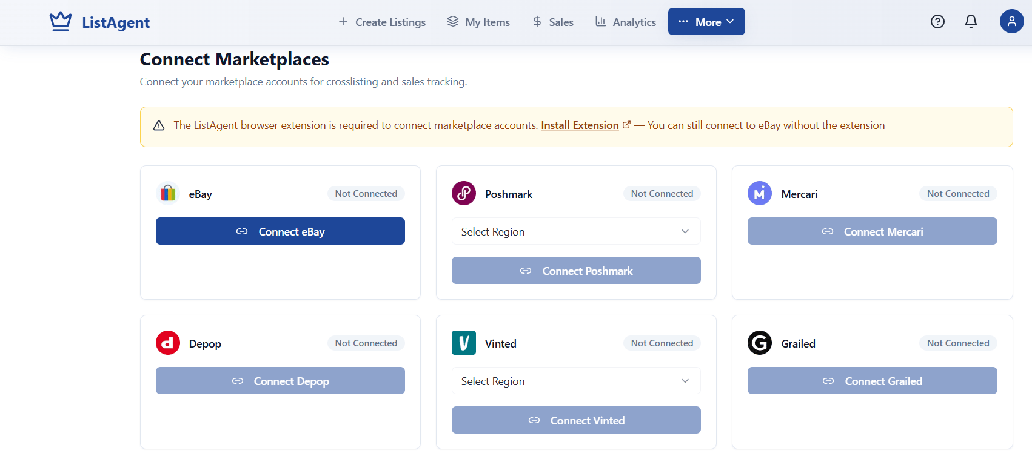1032x462 pixels.
Task: Click the external link icon beside Install Extension
Action: coord(626,125)
